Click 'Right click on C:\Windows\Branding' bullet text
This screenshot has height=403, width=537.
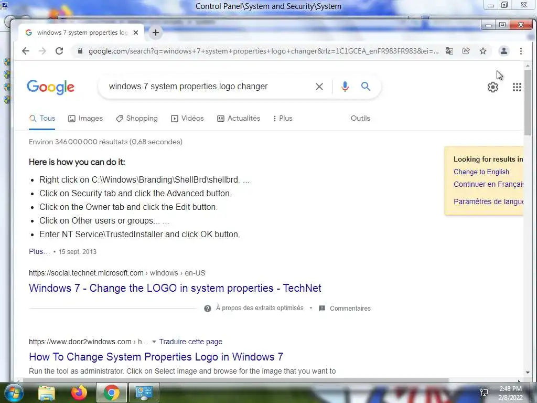(x=144, y=180)
